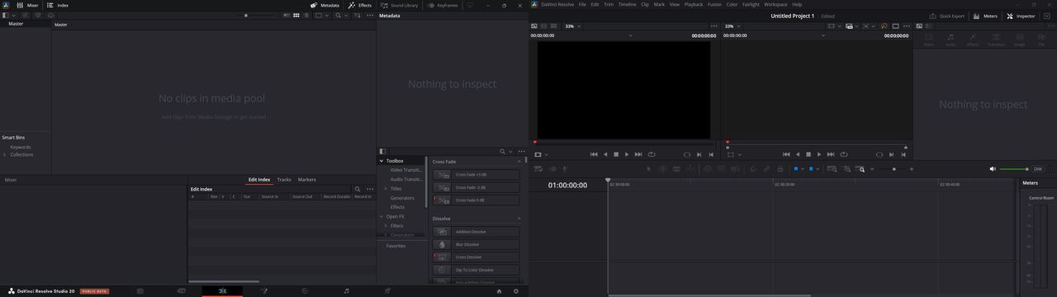Collapse the Dissolve section
The width and height of the screenshot is (1057, 297).
point(519,219)
